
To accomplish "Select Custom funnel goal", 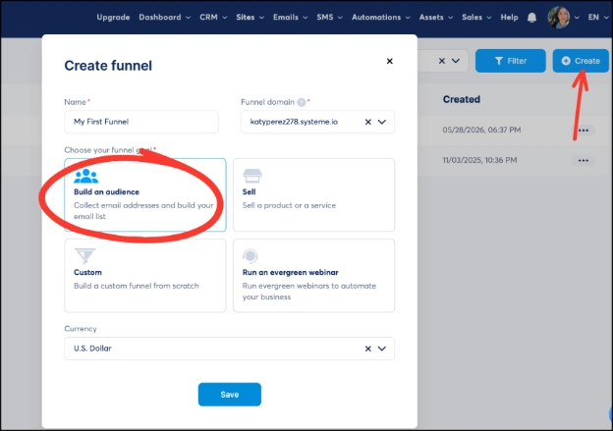I will pos(145,276).
